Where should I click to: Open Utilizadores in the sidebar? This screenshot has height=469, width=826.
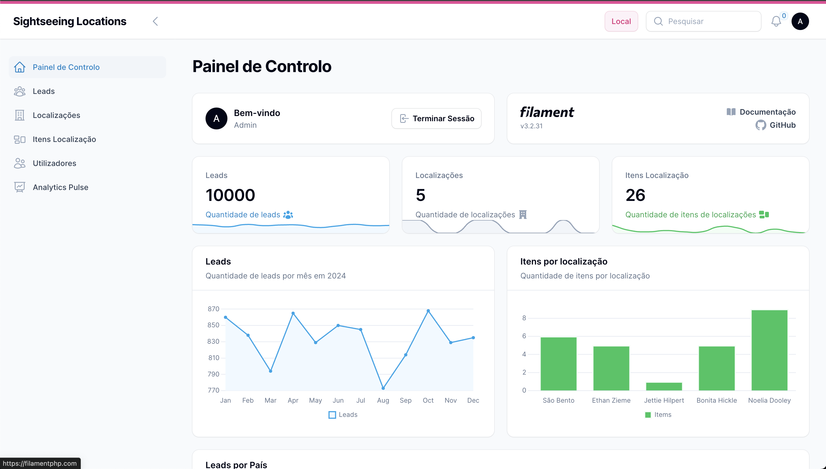[x=87, y=163]
